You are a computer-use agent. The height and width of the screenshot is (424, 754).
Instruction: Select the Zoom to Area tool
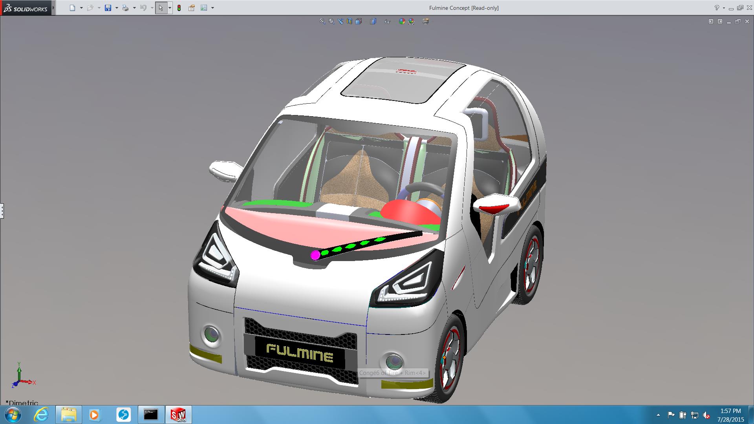pyautogui.click(x=331, y=21)
